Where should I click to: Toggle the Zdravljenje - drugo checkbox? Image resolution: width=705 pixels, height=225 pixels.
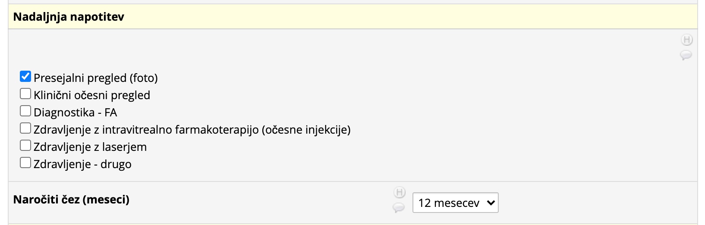point(25,163)
